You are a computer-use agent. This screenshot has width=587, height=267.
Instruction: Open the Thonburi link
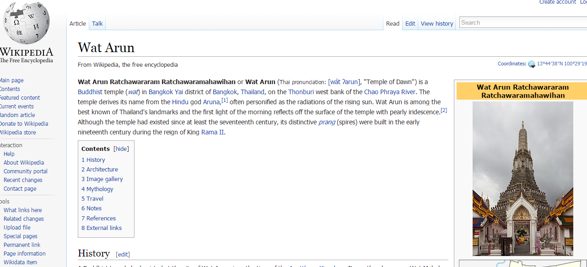click(301, 92)
